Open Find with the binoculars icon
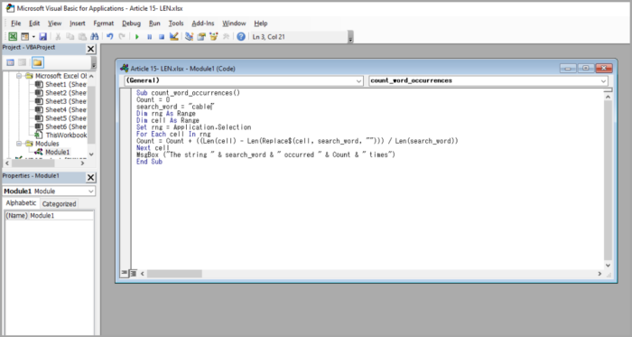This screenshot has width=632, height=337. pos(94,37)
